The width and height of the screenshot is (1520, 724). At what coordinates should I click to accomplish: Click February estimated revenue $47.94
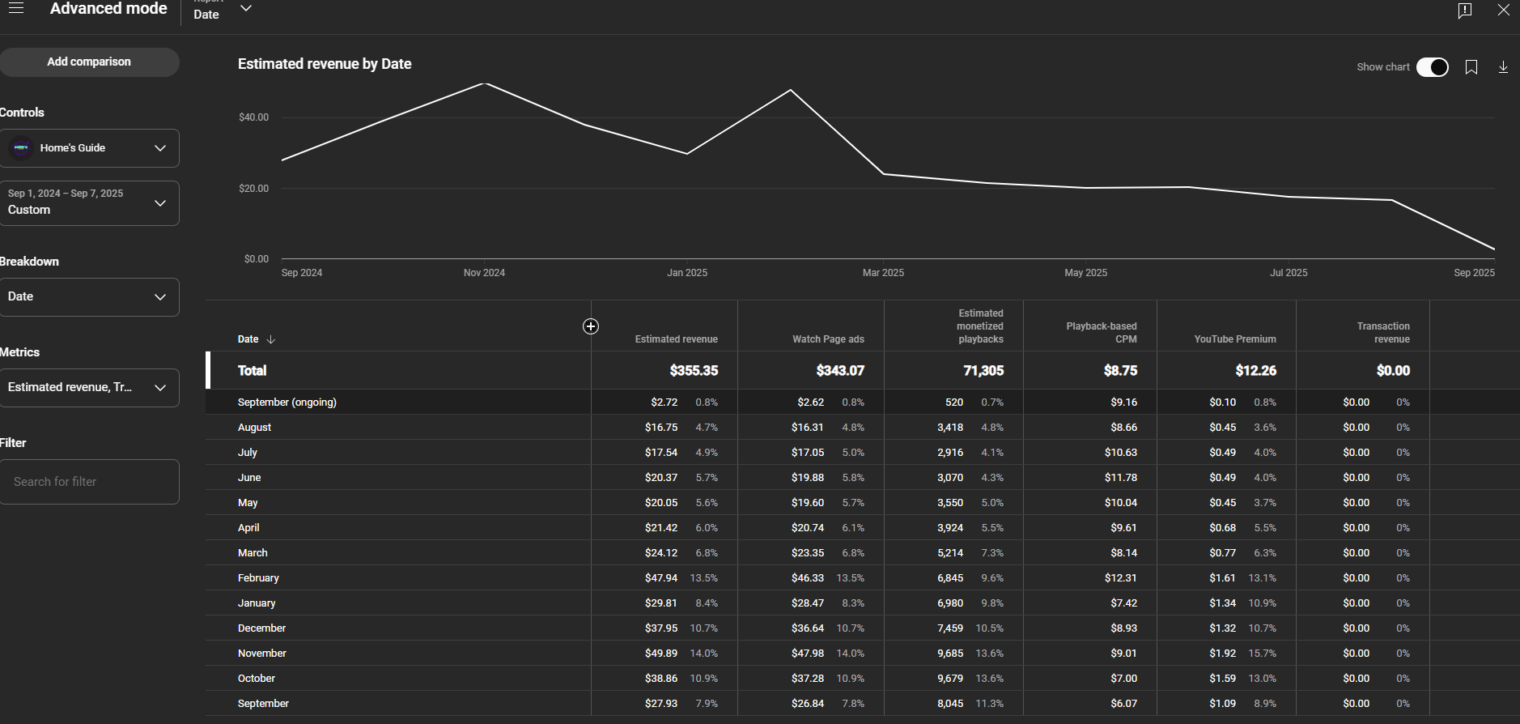click(661, 578)
